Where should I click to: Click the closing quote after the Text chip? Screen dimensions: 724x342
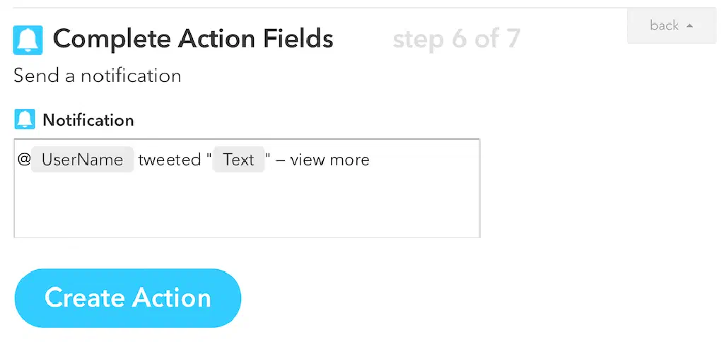tap(268, 158)
